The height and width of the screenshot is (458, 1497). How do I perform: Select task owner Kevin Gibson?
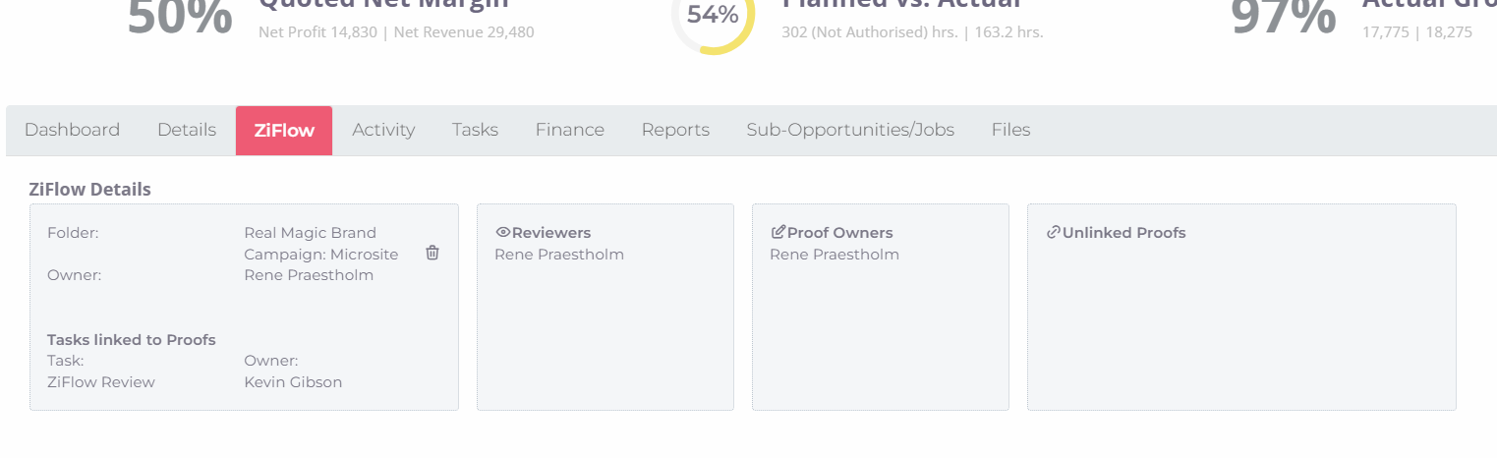[x=293, y=382]
